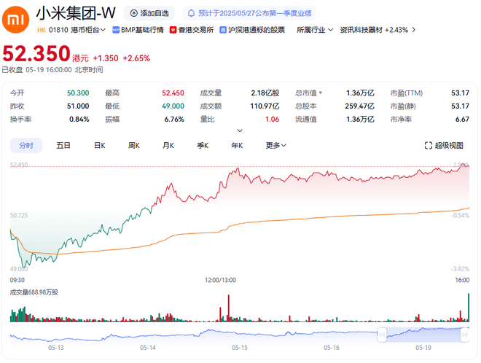This screenshot has width=481, height=363.
Task: Click the fullscreen bracket icon by 超级视图
Action: click(429, 146)
